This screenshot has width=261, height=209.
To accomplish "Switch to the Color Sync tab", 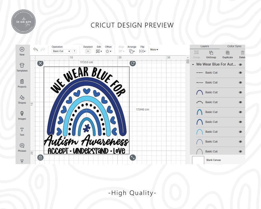I will pyautogui.click(x=234, y=46).
